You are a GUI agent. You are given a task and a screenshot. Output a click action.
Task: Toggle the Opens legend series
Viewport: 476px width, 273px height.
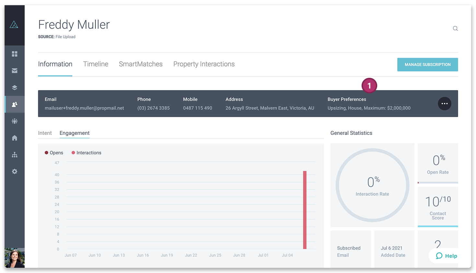pos(54,153)
